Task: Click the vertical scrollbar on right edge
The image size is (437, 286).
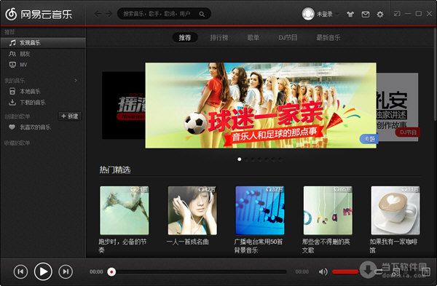Action: click(435, 75)
